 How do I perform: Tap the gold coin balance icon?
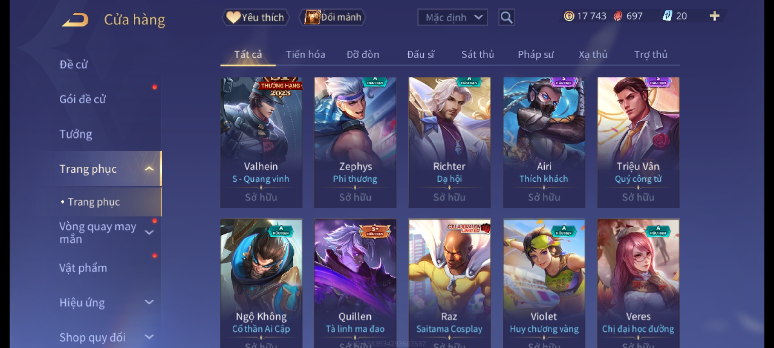[x=569, y=16]
